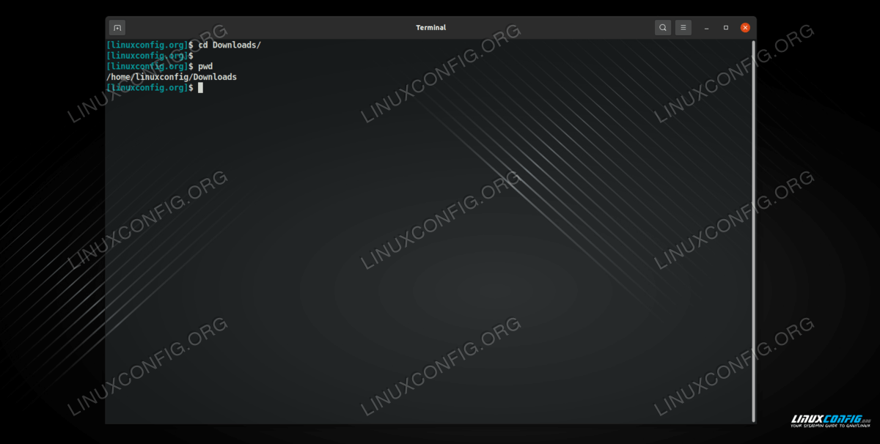The width and height of the screenshot is (880, 444).
Task: Click the search icon in the title bar
Action: point(663,28)
